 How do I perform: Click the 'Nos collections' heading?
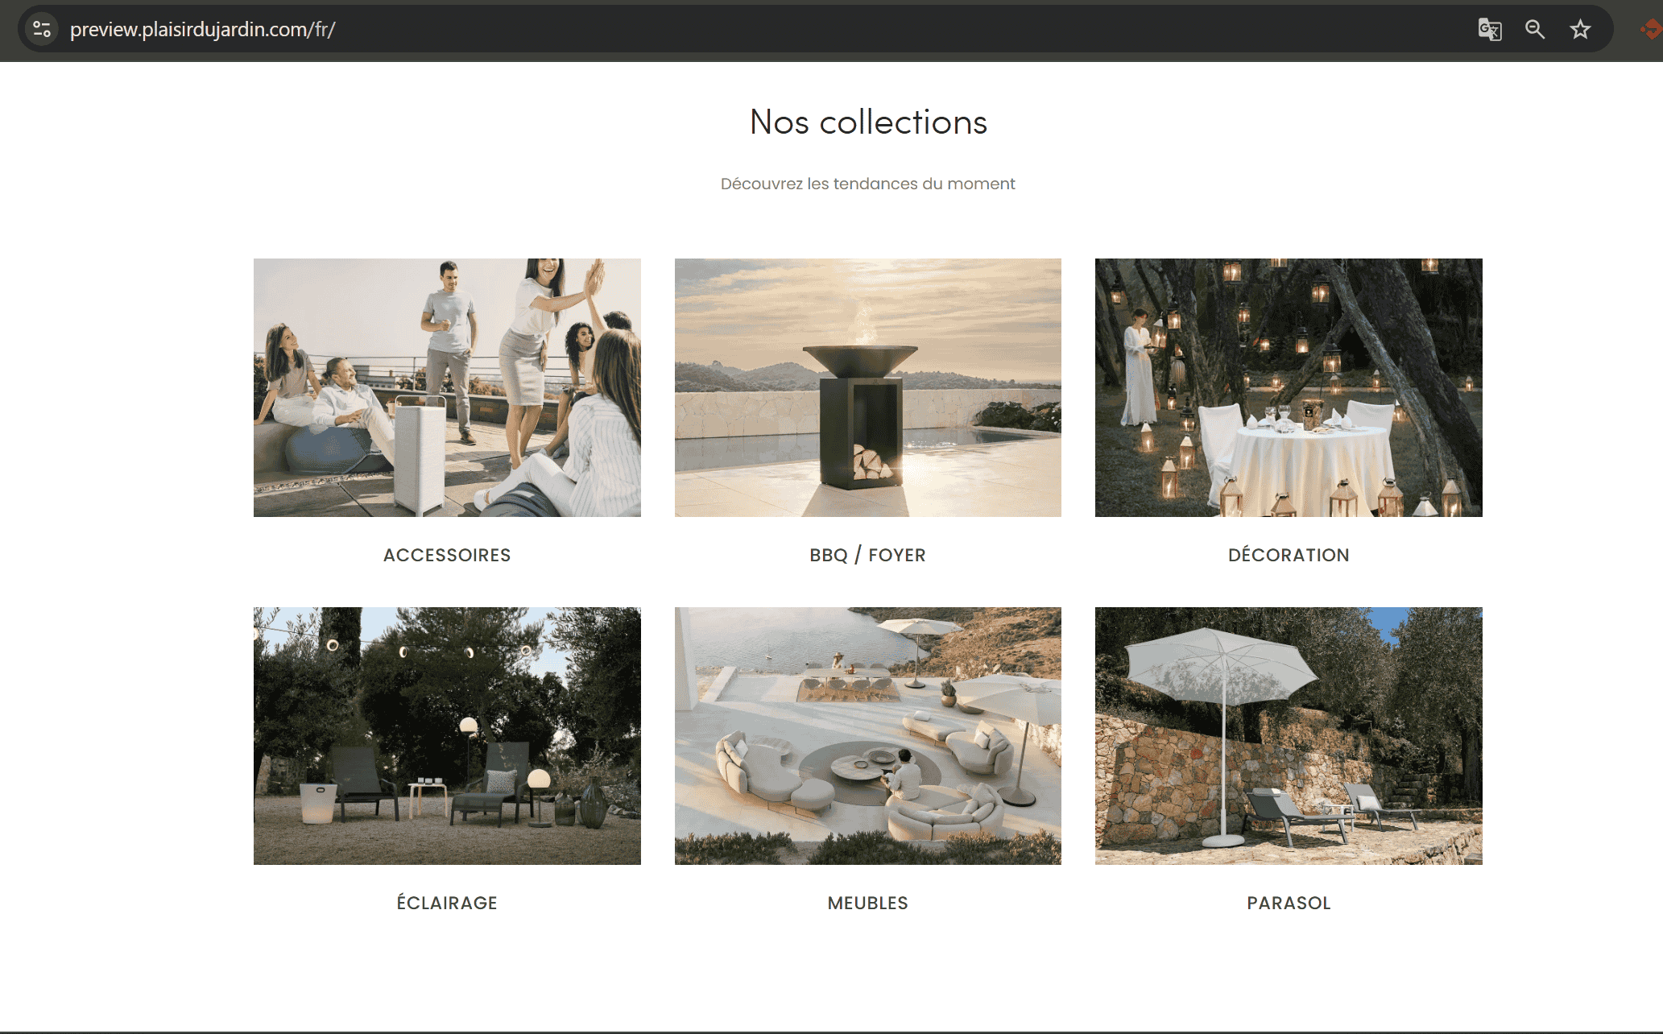point(867,122)
